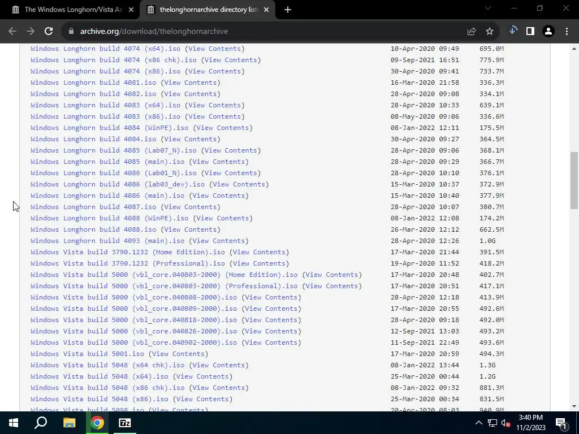Image resolution: width=579 pixels, height=434 pixels.
Task: Download Windows Longhorn build 4074 (x86 chk).iso
Action: [x=114, y=60]
